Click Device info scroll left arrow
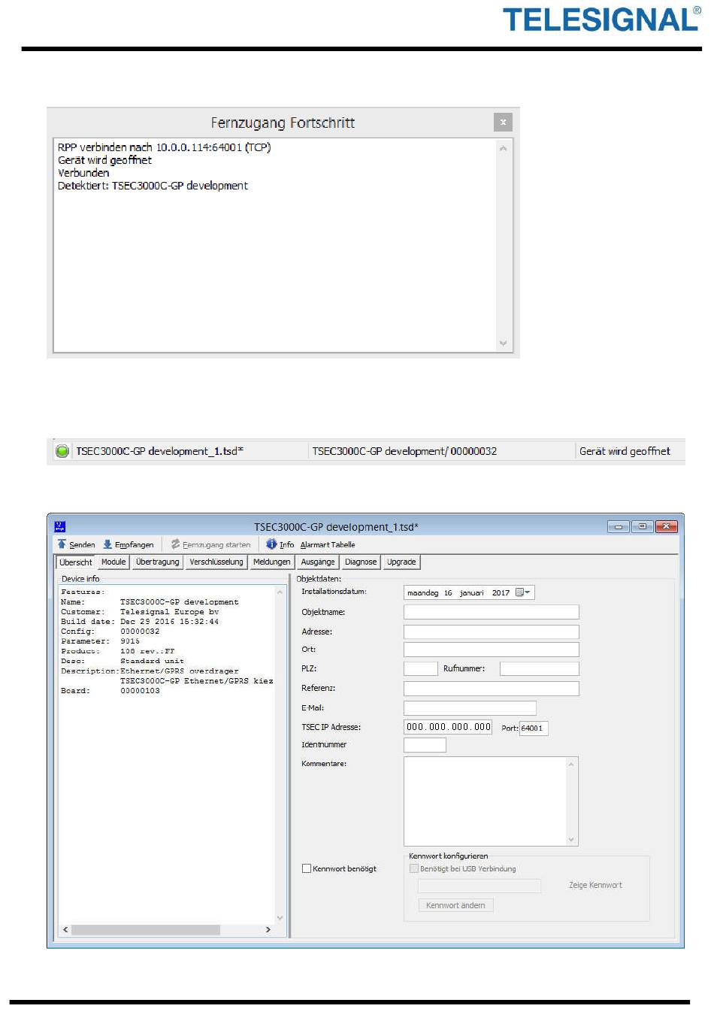 click(x=65, y=930)
